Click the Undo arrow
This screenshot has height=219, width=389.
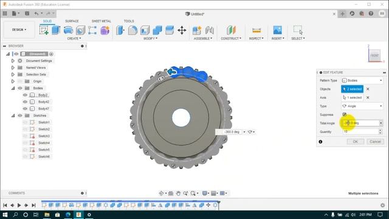point(36,13)
